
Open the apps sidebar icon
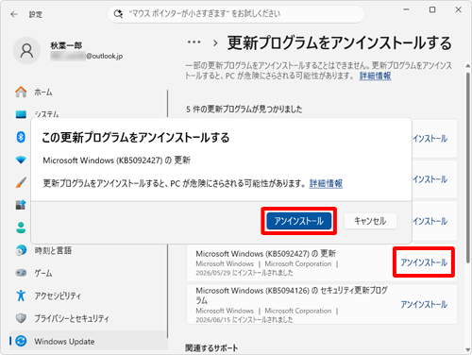point(21,205)
